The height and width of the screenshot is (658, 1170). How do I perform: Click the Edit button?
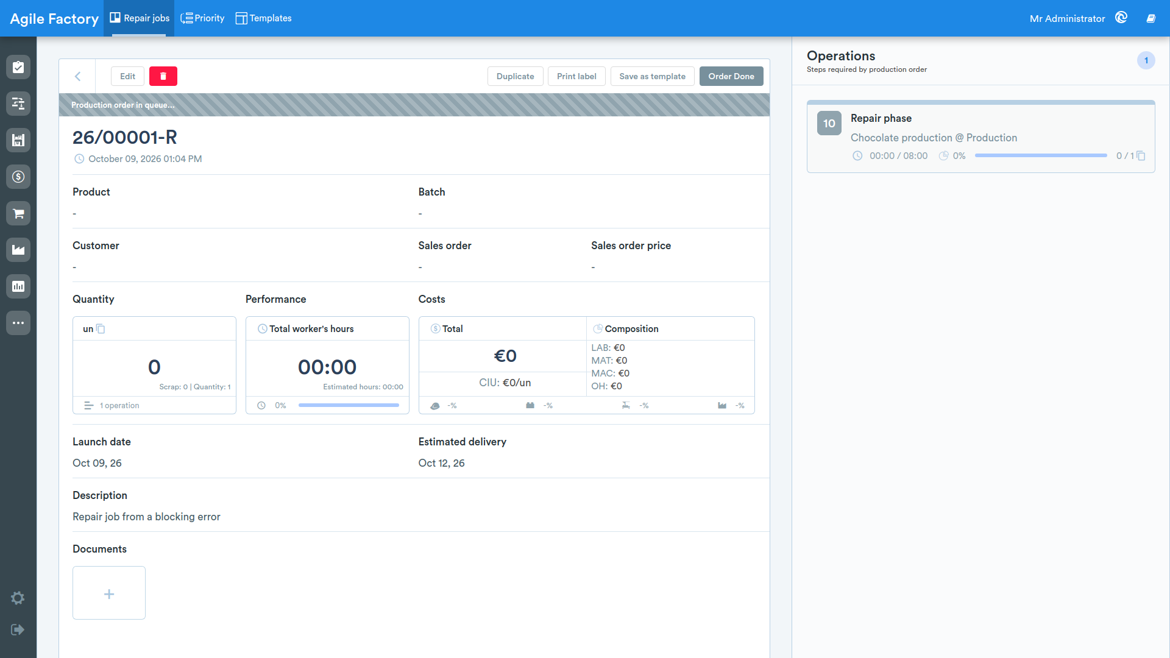(x=128, y=76)
